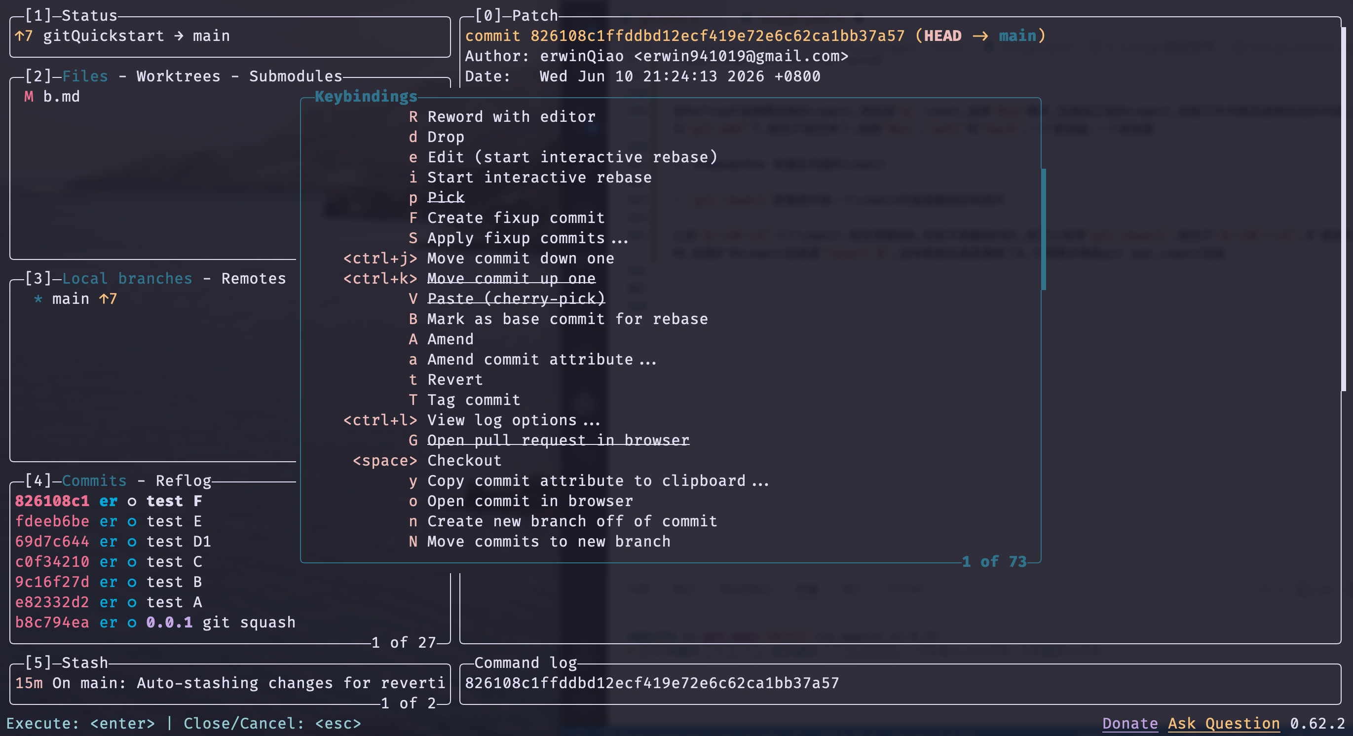Image resolution: width=1353 pixels, height=736 pixels.
Task: Open 'Copy commit attribute to clipboard…'
Action: click(588, 481)
